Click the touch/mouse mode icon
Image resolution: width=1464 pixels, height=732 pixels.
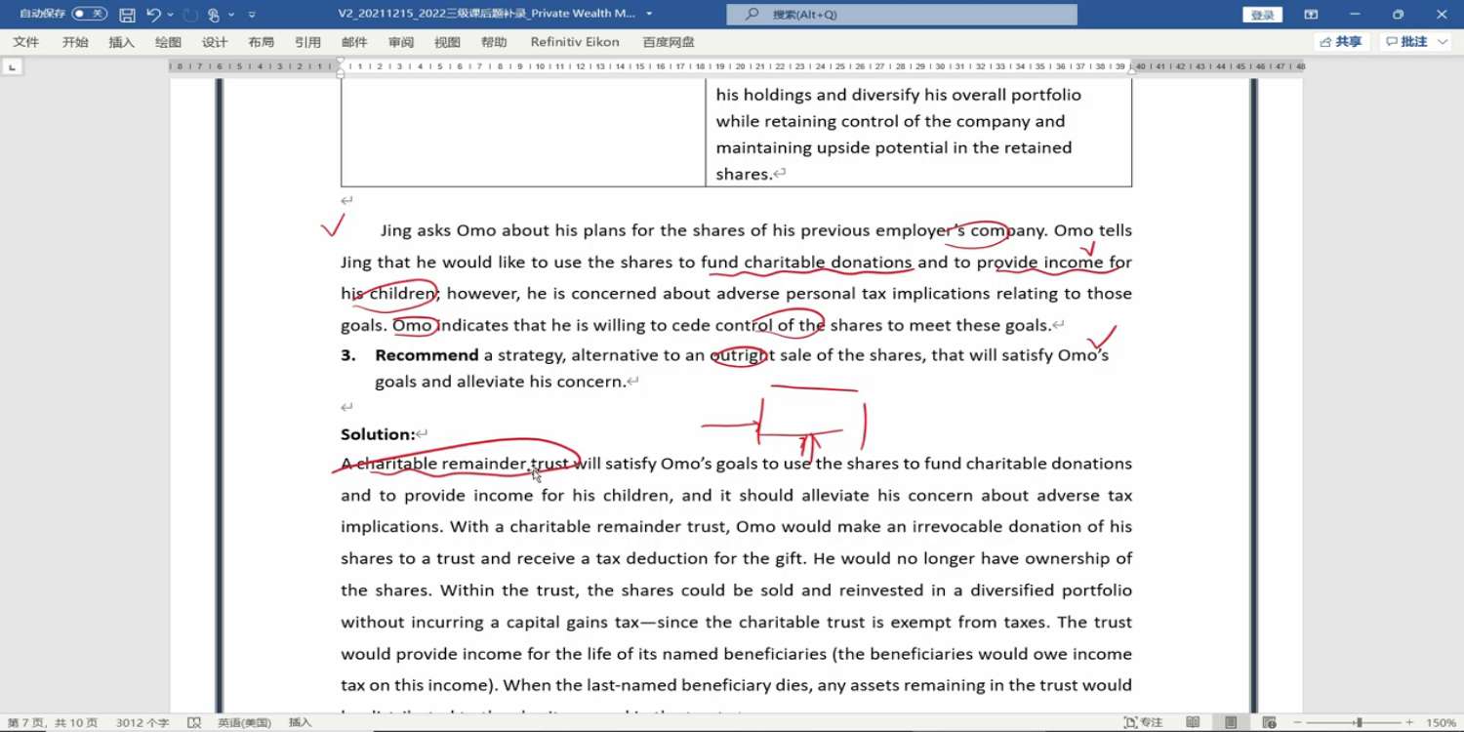click(x=214, y=15)
